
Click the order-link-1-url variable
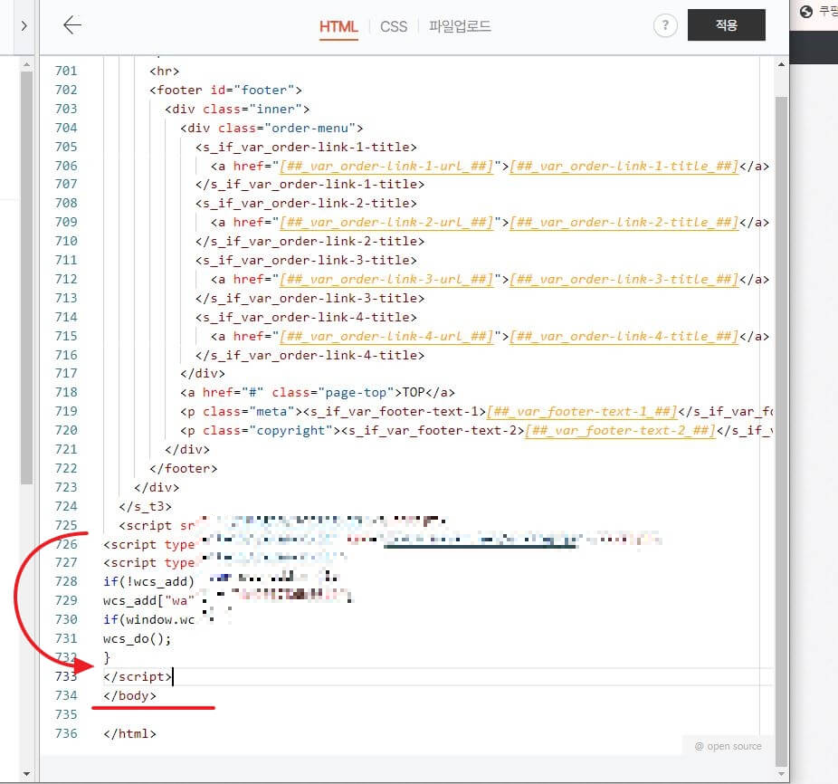386,167
